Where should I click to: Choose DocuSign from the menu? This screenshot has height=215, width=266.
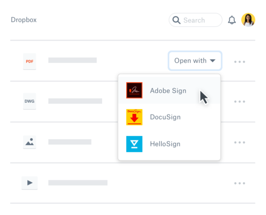(169, 117)
